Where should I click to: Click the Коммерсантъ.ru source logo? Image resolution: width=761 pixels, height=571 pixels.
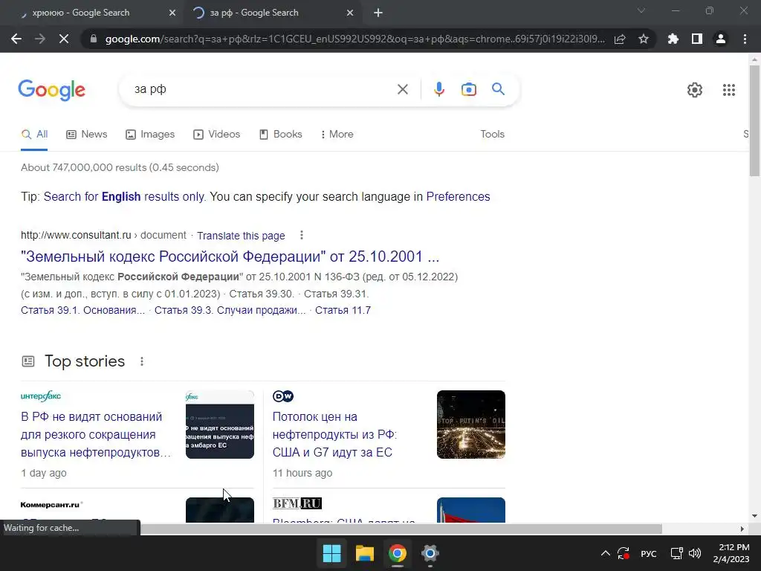click(51, 505)
